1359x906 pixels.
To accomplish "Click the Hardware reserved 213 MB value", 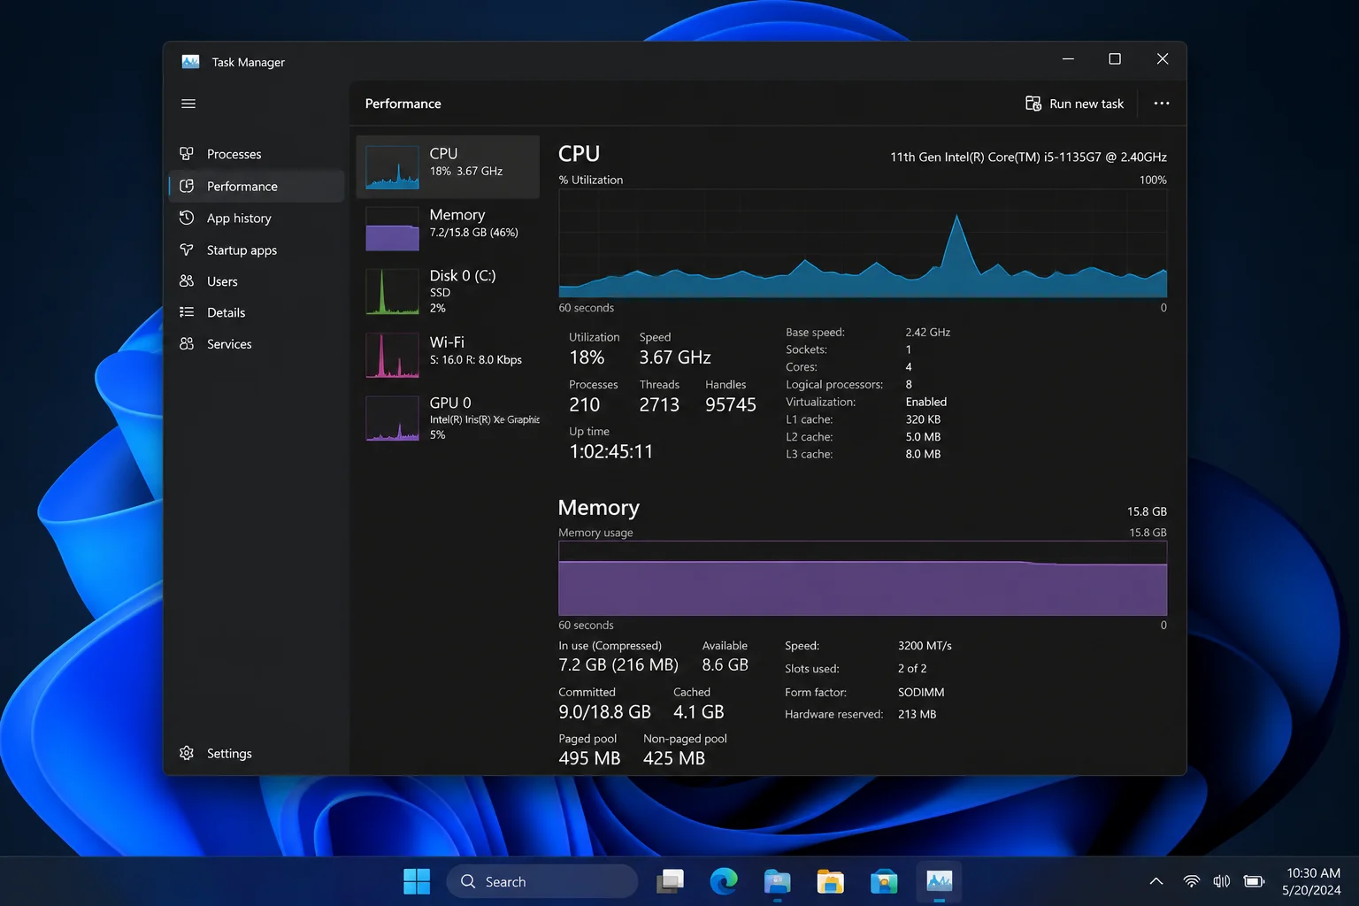I will [x=917, y=714].
